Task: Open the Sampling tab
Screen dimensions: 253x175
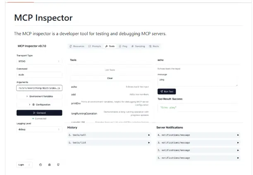Action: (x=138, y=46)
